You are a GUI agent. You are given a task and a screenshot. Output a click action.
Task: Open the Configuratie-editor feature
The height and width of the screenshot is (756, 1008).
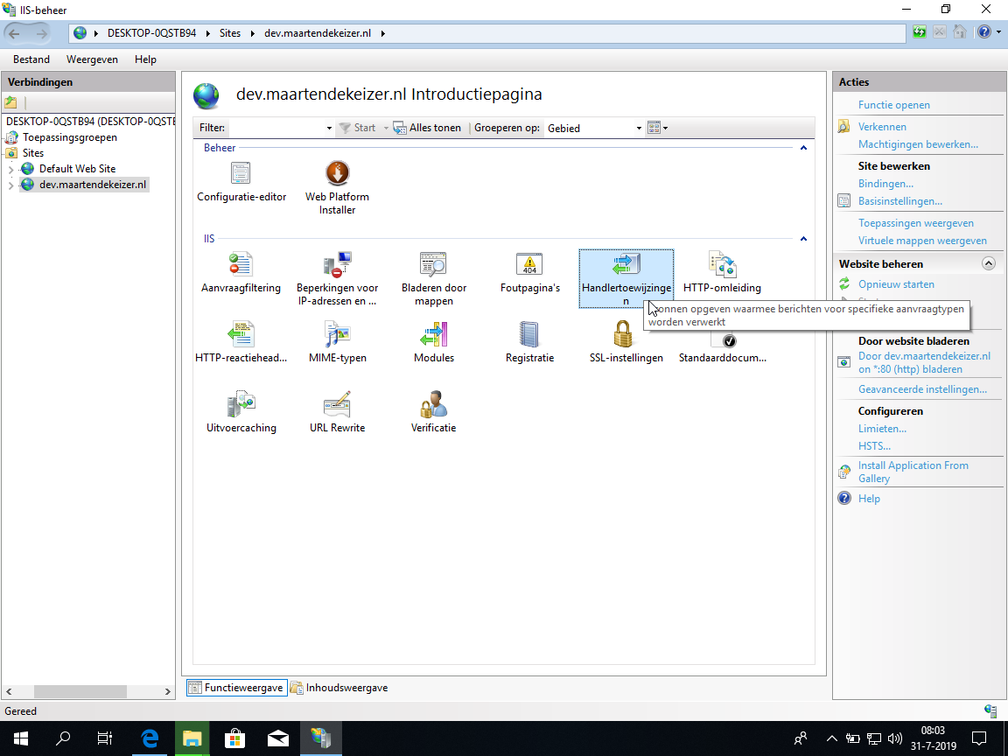pos(241,181)
